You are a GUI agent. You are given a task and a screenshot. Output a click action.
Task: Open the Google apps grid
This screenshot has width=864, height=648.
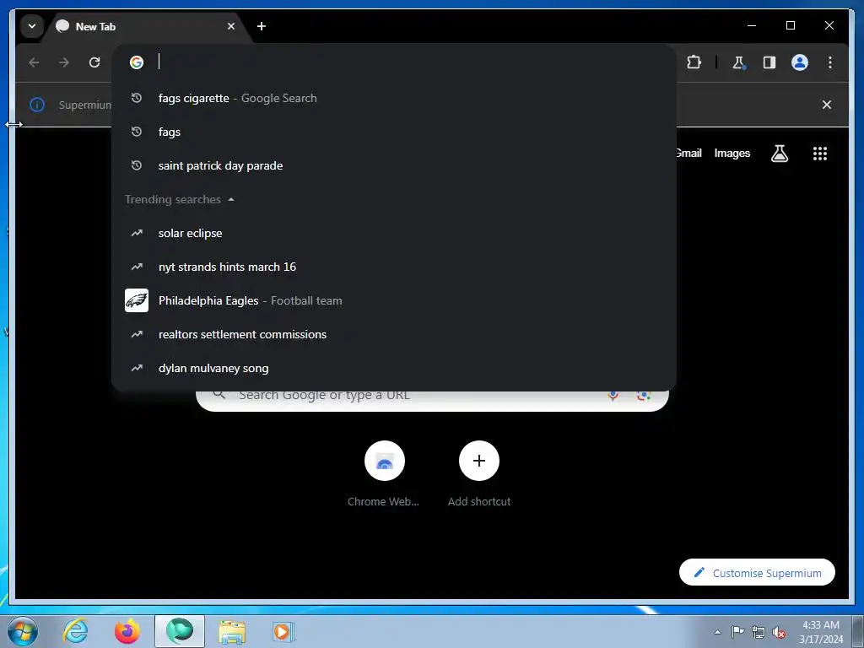point(820,154)
